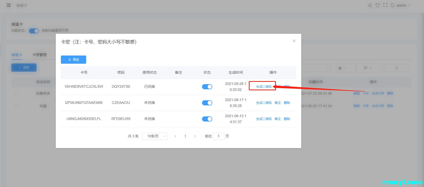The image size is (424, 187).
Task: Go to previous page arrow
Action: coord(175,136)
